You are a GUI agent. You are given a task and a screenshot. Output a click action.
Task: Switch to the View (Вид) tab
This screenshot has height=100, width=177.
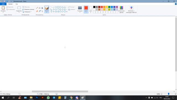tap(17, 4)
